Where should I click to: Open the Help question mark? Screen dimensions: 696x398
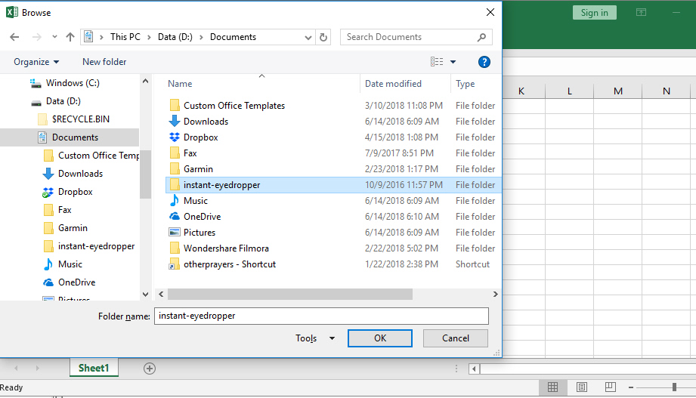(484, 62)
